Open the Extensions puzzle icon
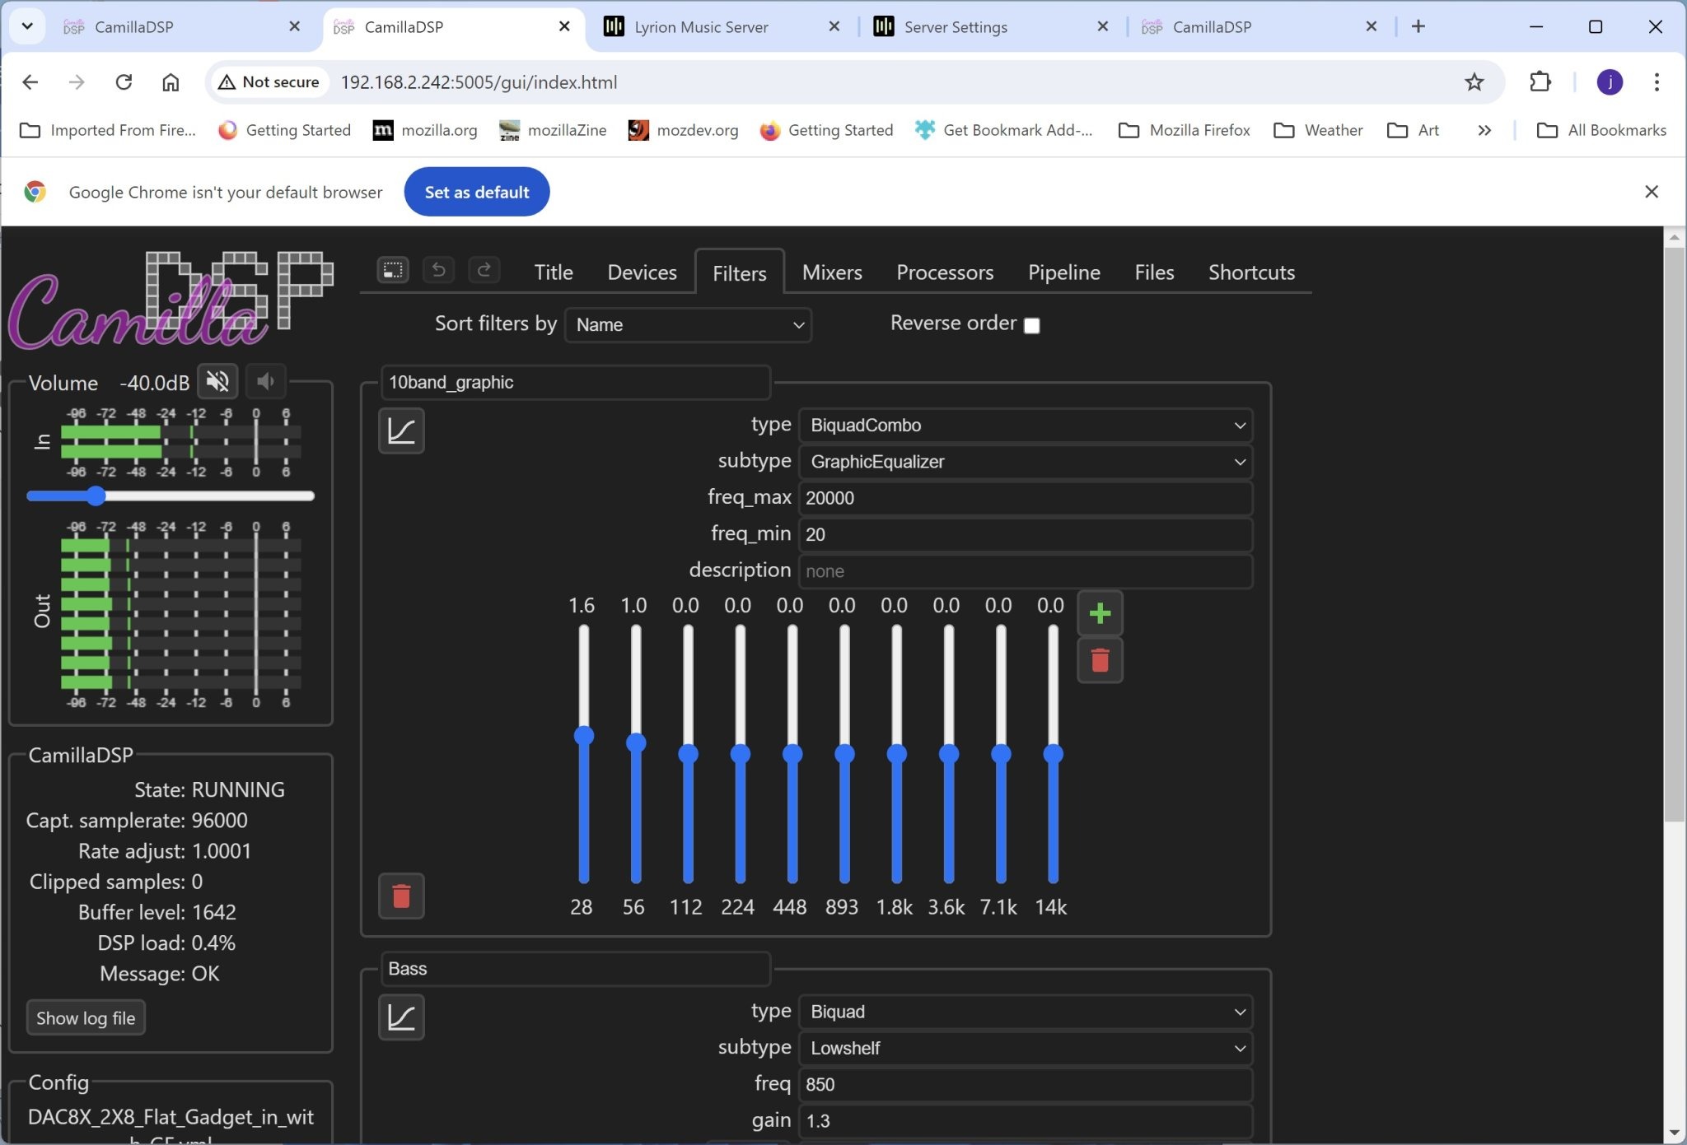This screenshot has width=1687, height=1145. click(x=1540, y=81)
